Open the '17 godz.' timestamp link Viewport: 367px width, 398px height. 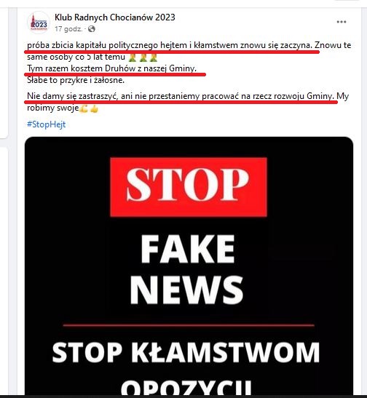(x=68, y=29)
